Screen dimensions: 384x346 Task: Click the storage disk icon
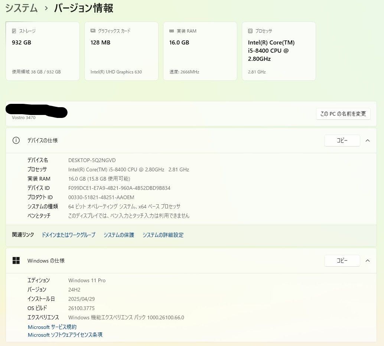[x=14, y=31]
